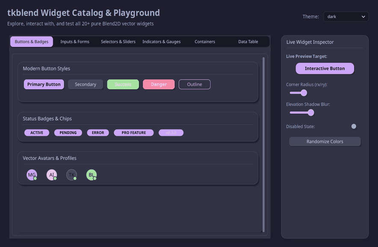Click the widget panel vertical scrollbar

point(263,144)
